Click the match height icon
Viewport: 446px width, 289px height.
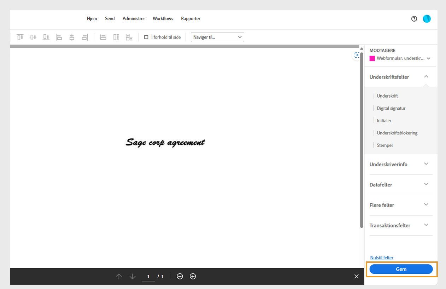coord(116,37)
